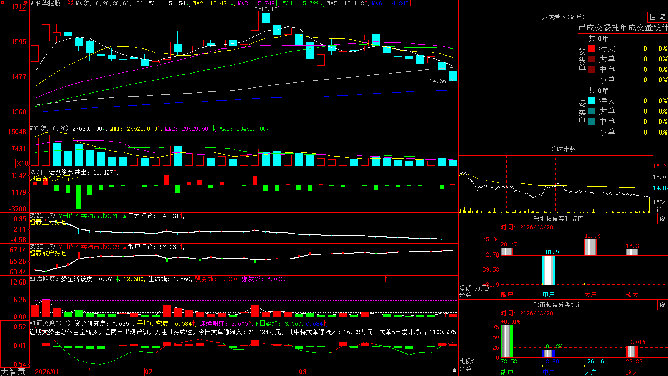Switch display to 笔 mode
Image resolution: width=668 pixels, height=376 pixels.
click(663, 17)
